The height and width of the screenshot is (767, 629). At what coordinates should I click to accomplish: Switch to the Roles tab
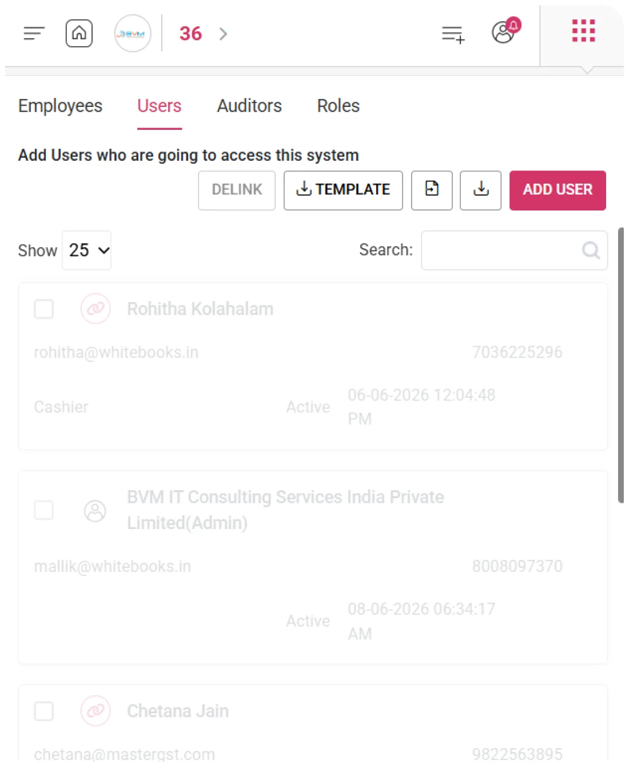click(x=339, y=106)
